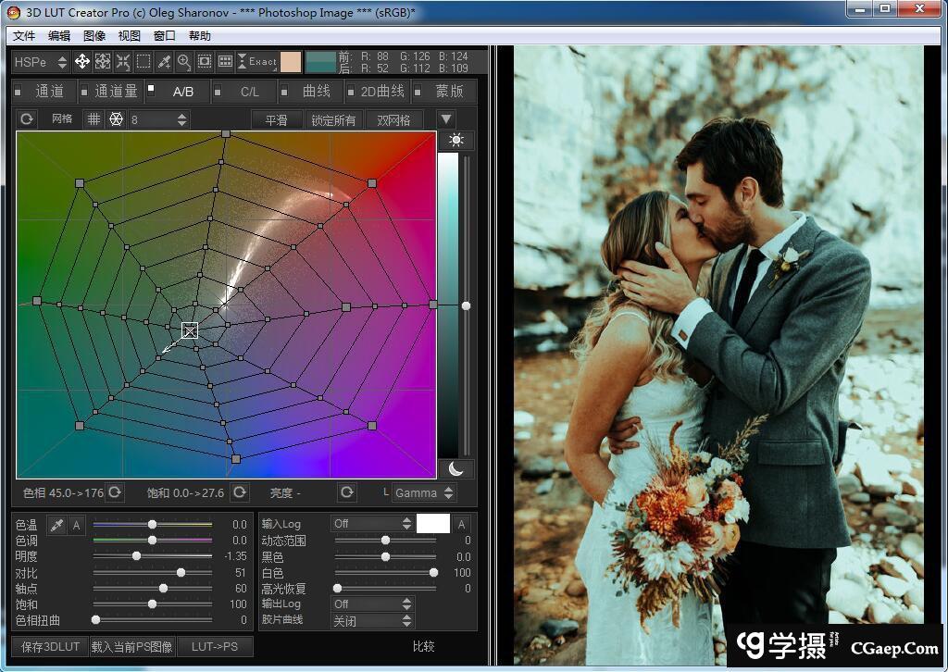Open the 帮助 menu
The height and width of the screenshot is (672, 948).
pos(200,36)
